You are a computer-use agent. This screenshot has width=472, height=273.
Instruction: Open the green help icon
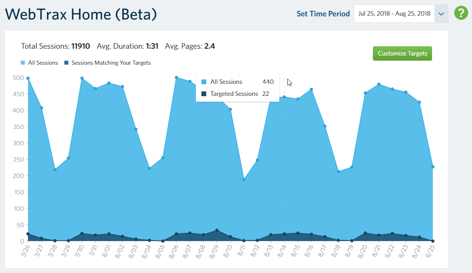(461, 13)
